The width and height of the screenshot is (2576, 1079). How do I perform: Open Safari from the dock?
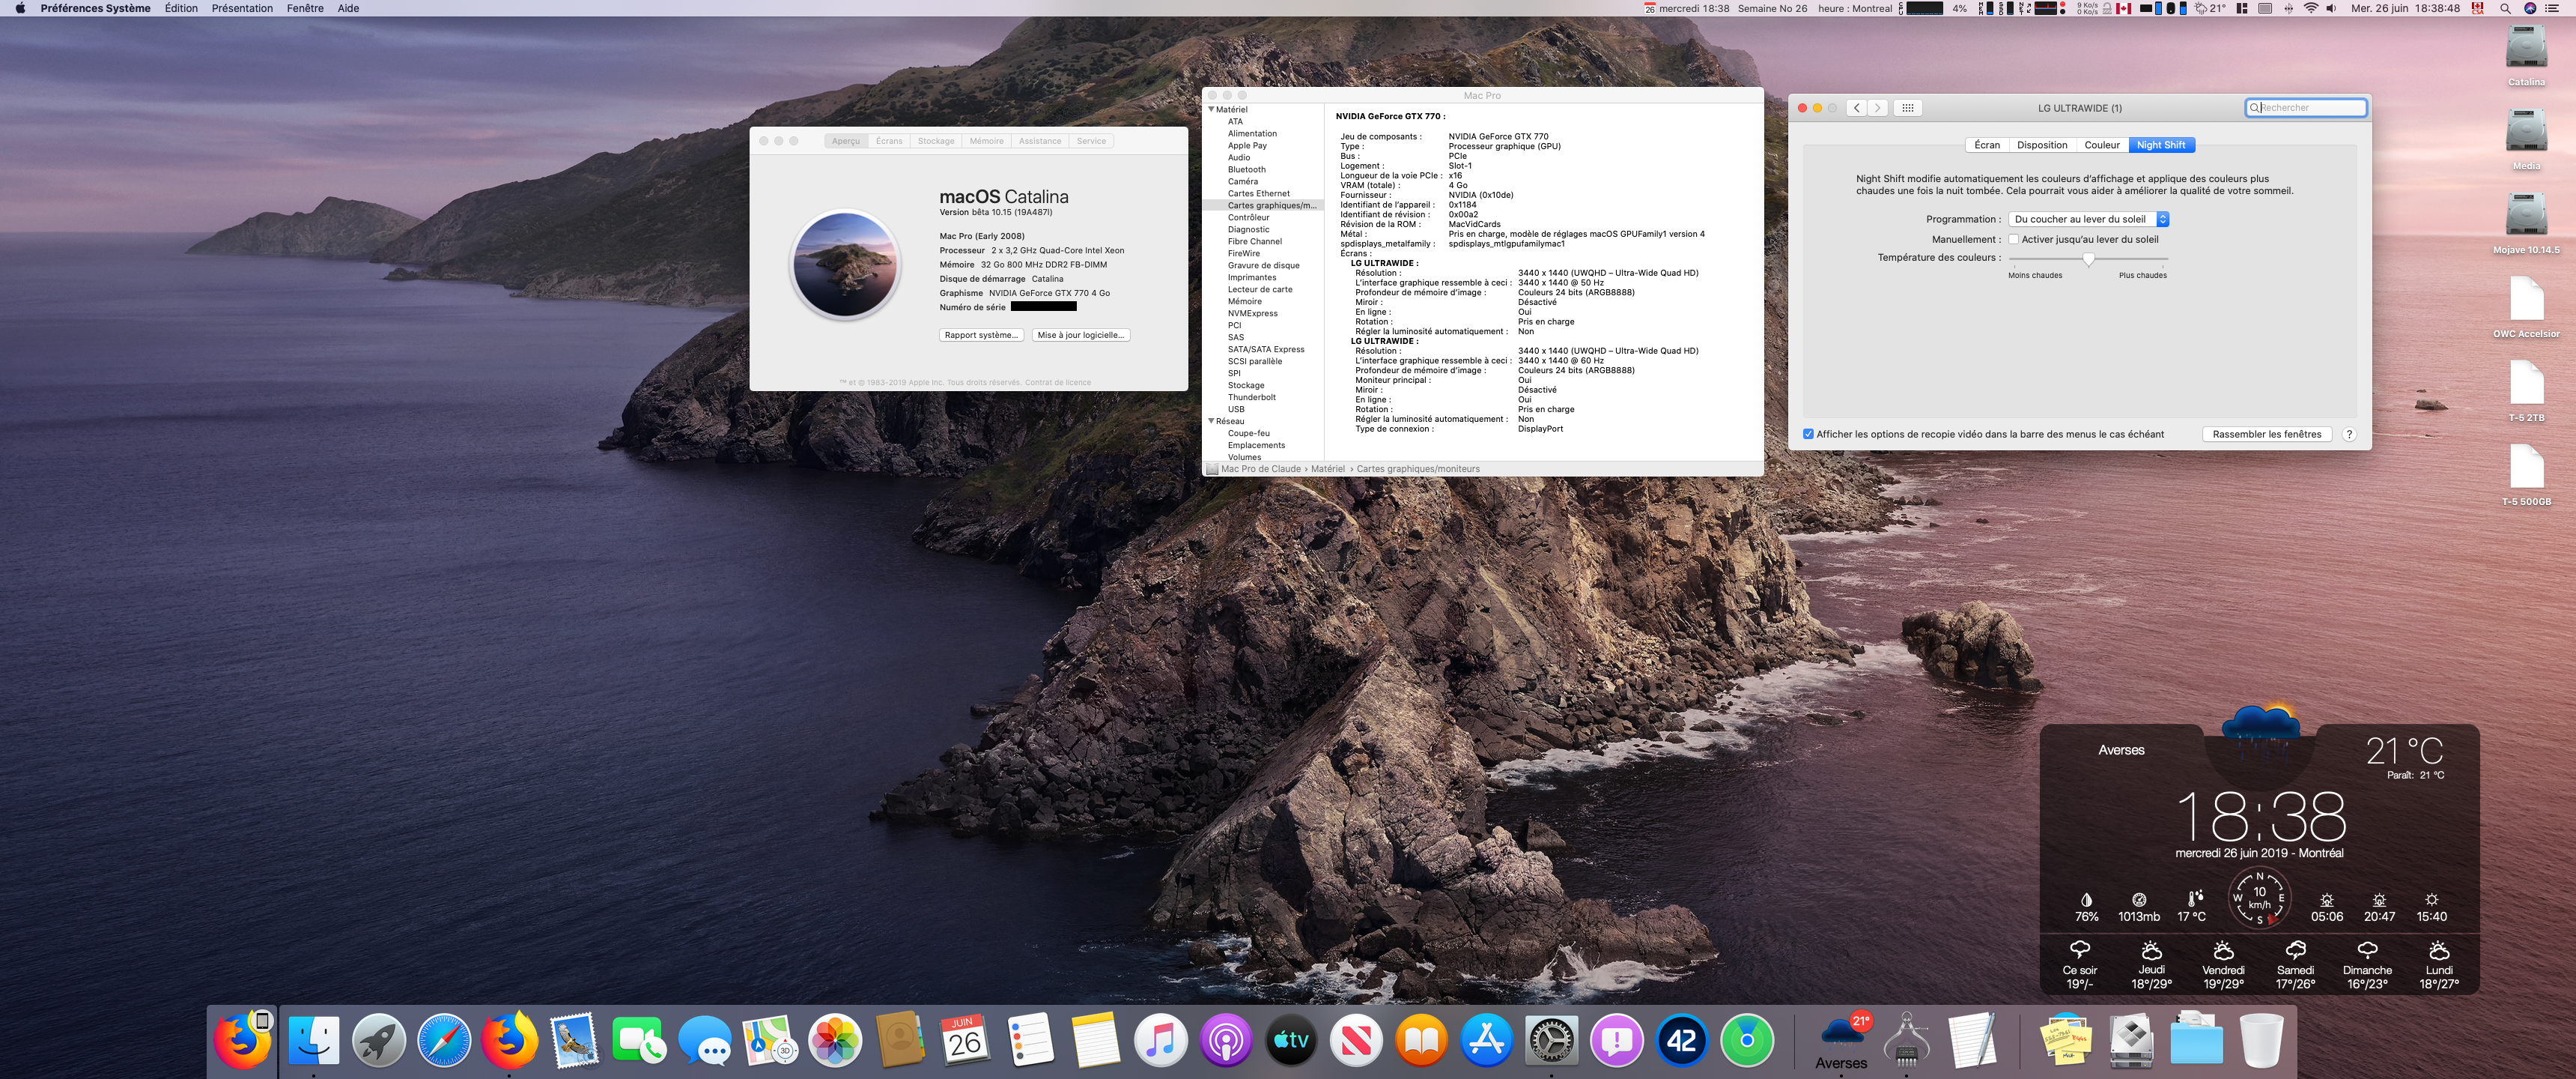[443, 1041]
